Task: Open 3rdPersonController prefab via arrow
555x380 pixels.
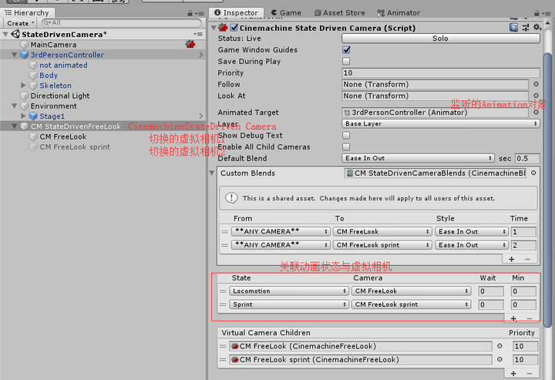Action: point(201,55)
